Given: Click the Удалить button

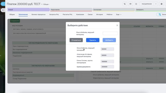Looking at the screenshot, I should [x=93, y=40].
